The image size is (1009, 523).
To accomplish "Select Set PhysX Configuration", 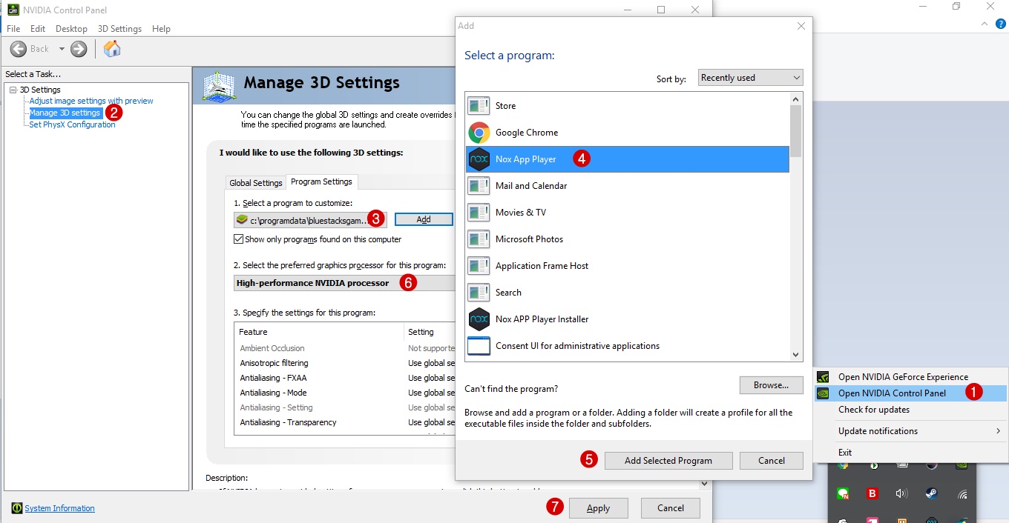I will click(72, 125).
